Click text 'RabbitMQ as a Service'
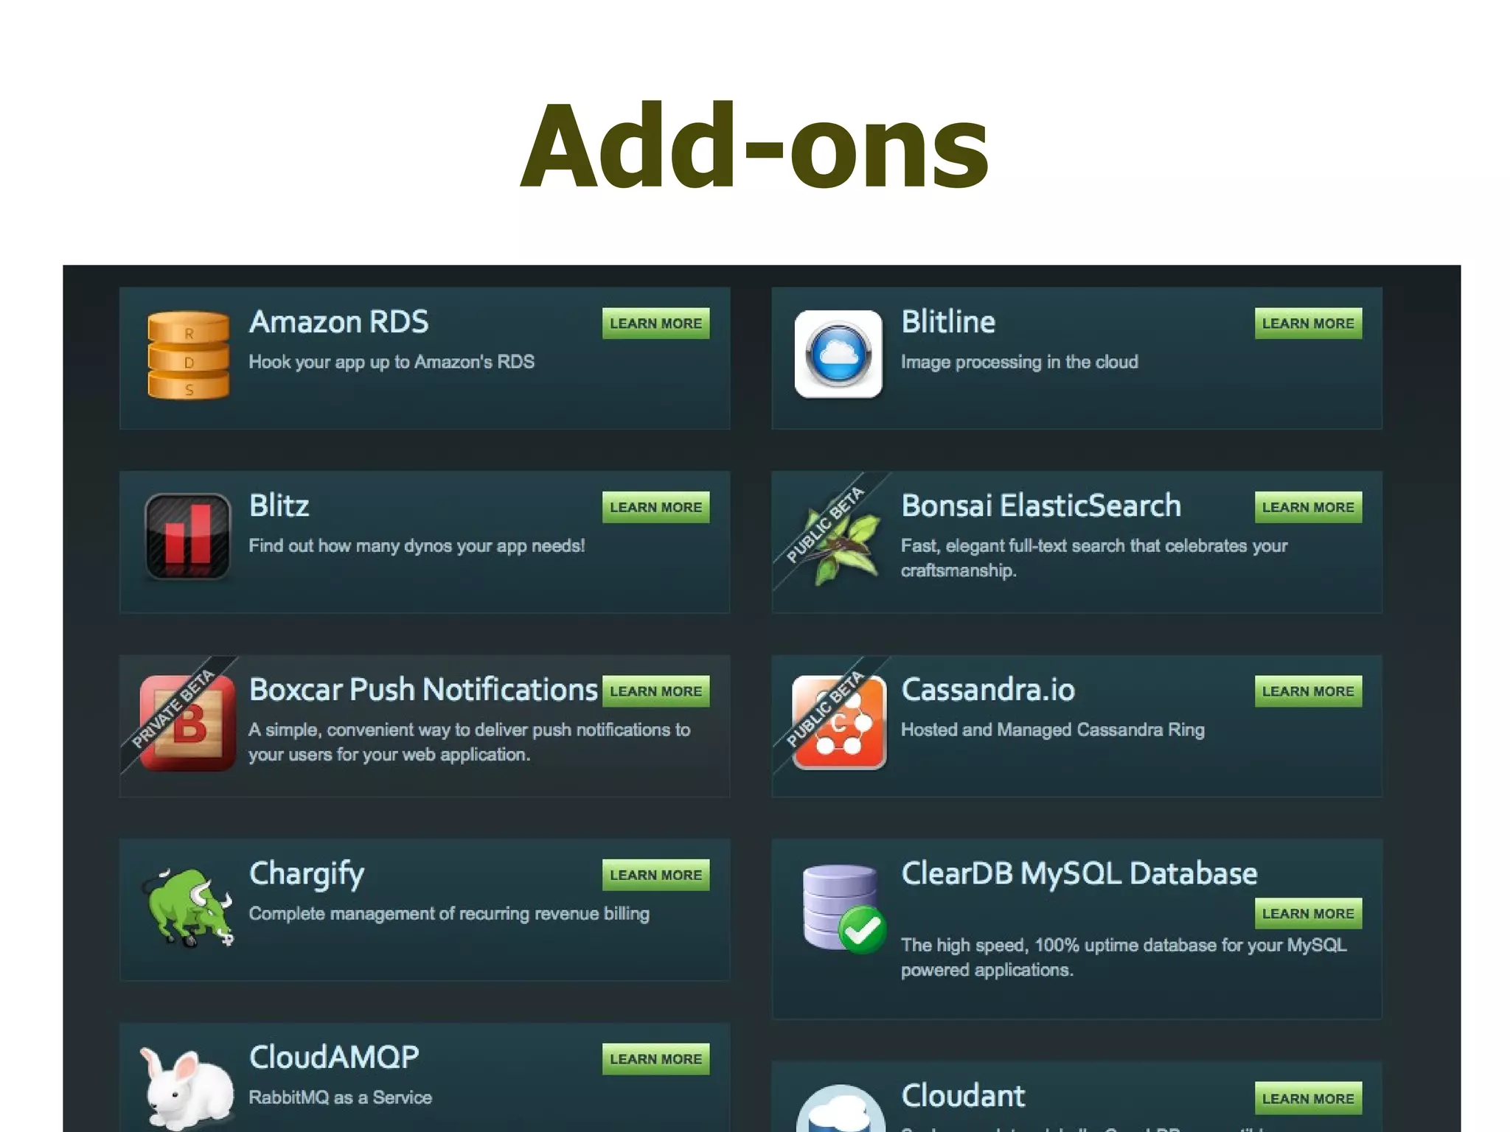Screen dimensions: 1510x1132 coord(340,1097)
